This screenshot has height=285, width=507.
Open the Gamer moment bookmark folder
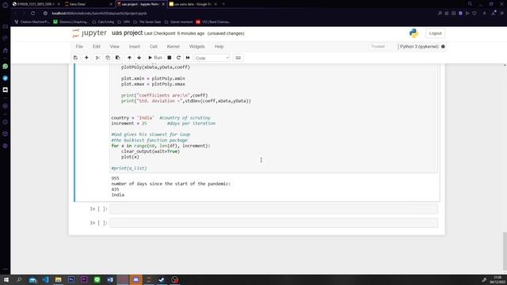[178, 22]
